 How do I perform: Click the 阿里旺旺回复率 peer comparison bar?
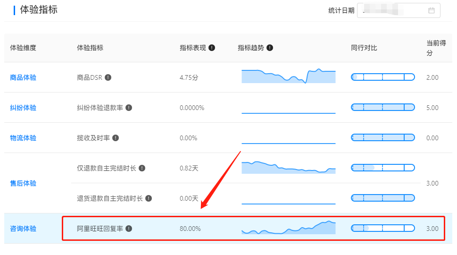382,228
